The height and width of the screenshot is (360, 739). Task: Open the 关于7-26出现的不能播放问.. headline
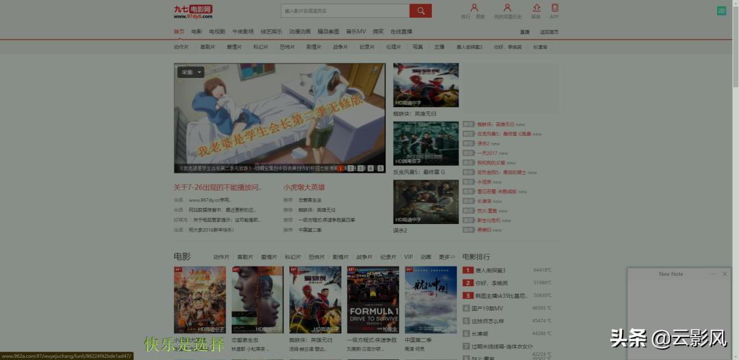click(x=218, y=186)
